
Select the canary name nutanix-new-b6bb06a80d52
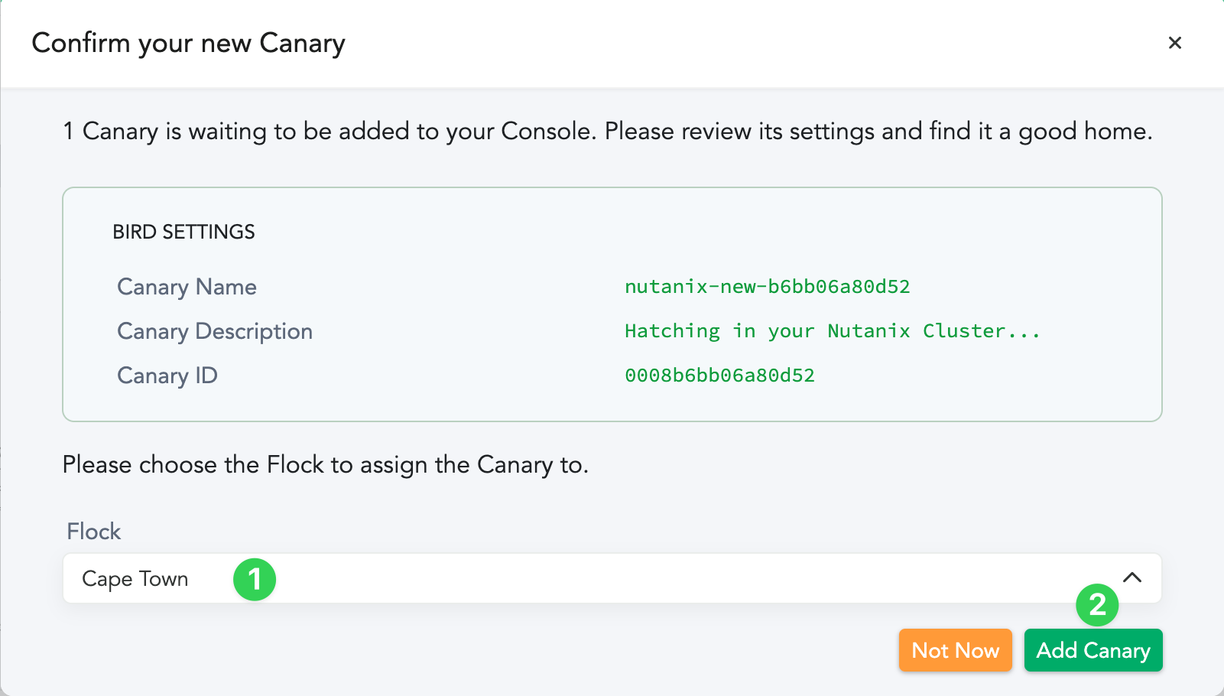[767, 287]
